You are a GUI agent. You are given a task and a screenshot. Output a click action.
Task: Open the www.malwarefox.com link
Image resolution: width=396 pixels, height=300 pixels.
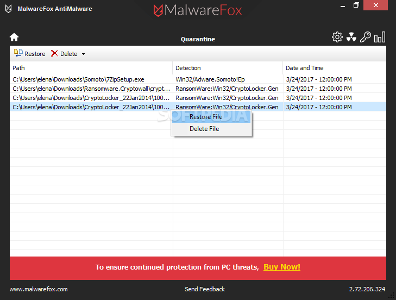coord(39,289)
